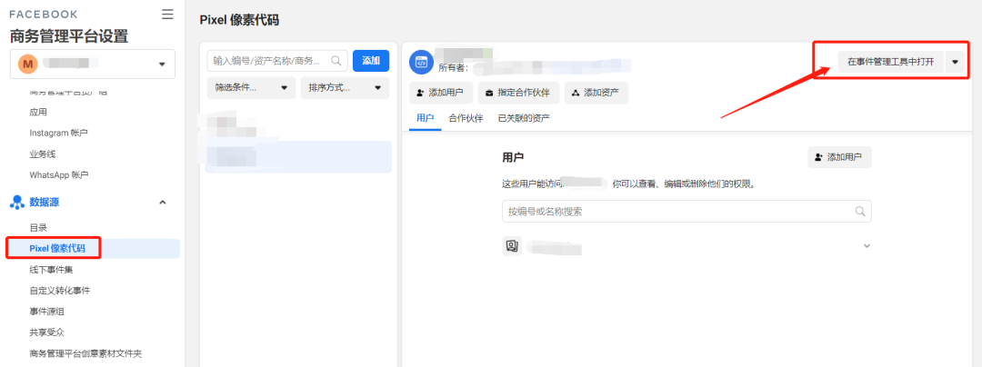Collapse the 数据源 section chevron

point(163,202)
